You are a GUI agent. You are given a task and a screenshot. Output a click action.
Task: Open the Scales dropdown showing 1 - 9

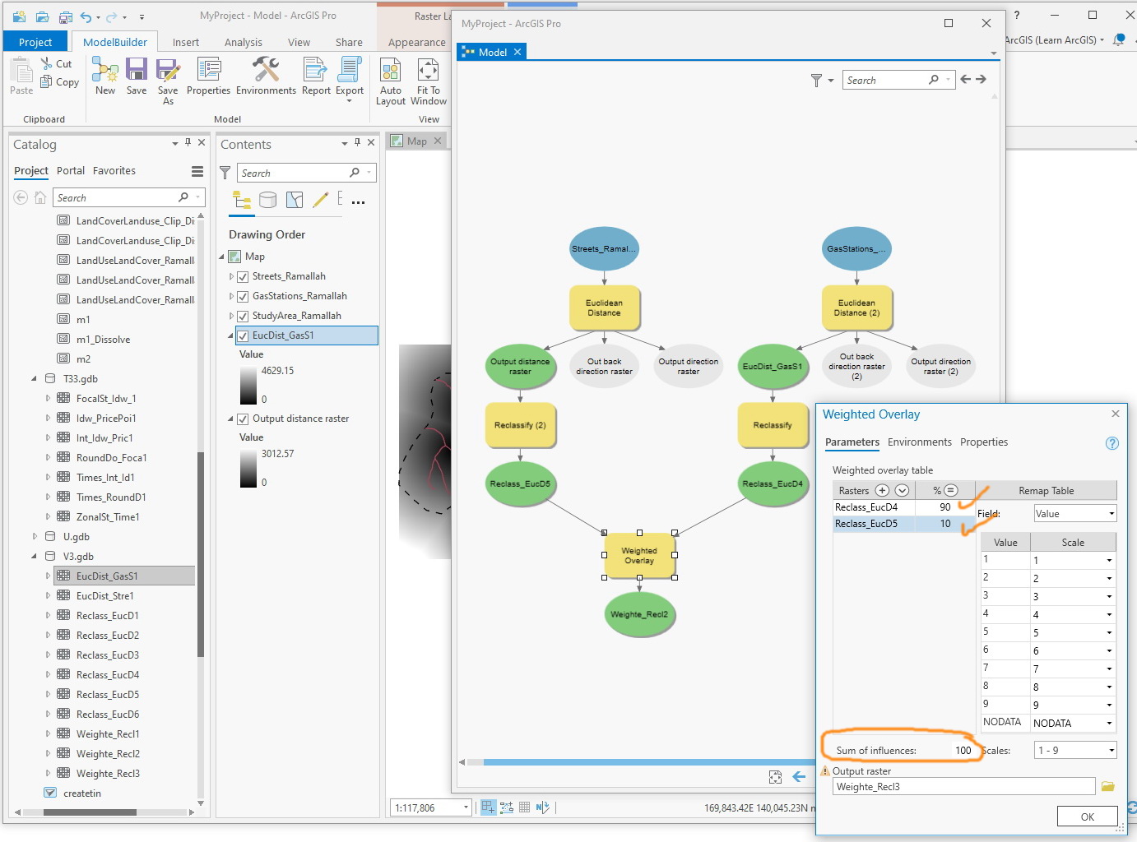(1075, 750)
